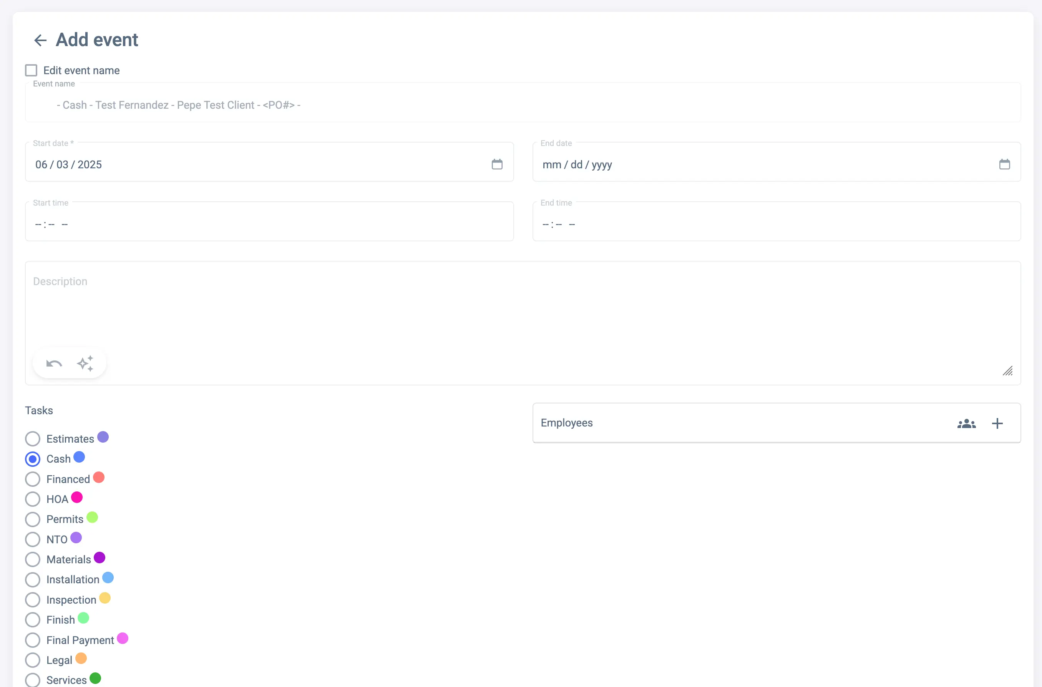Image resolution: width=1042 pixels, height=687 pixels.
Task: Select the Installation task radio button
Action: coord(33,580)
